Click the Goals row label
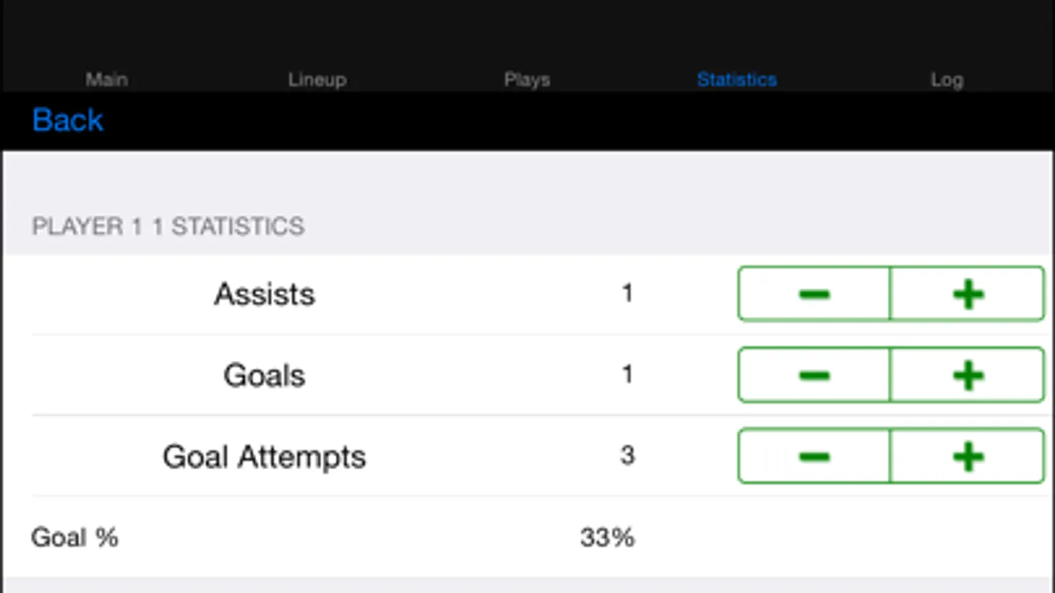The image size is (1055, 593). tap(264, 376)
